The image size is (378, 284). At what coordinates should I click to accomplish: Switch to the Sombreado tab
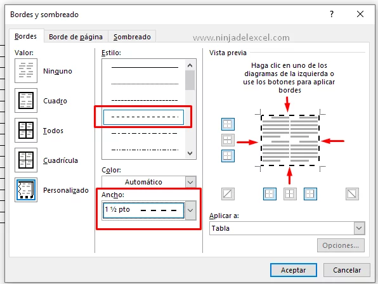click(132, 37)
